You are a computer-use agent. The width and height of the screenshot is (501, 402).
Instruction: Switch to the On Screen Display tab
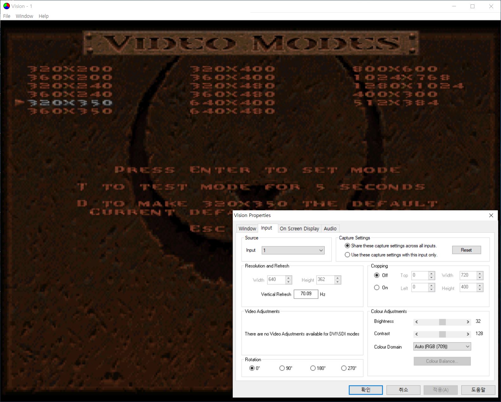(299, 229)
